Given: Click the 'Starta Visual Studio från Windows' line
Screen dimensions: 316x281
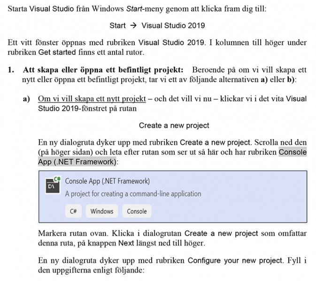Looking at the screenshot, I should click(x=137, y=8).
